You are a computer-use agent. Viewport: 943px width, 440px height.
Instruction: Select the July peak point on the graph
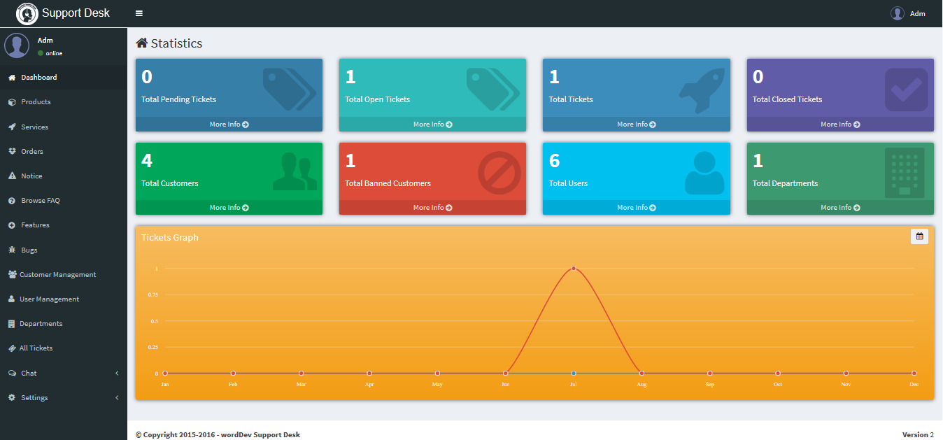[574, 268]
